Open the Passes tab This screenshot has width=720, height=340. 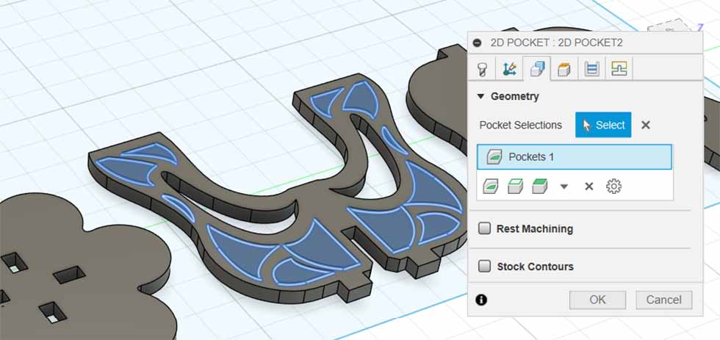pyautogui.click(x=591, y=69)
